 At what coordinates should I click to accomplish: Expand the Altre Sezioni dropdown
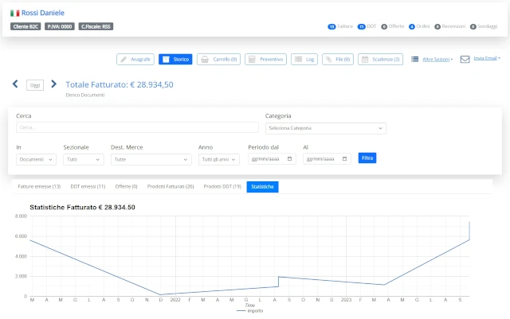[437, 60]
